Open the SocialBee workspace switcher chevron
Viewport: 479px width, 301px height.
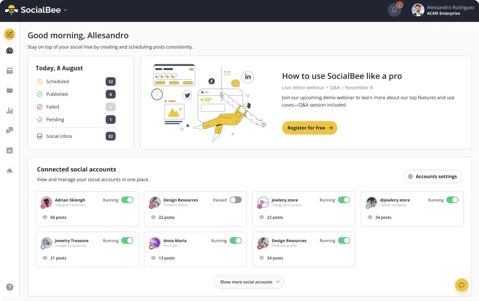(x=65, y=10)
